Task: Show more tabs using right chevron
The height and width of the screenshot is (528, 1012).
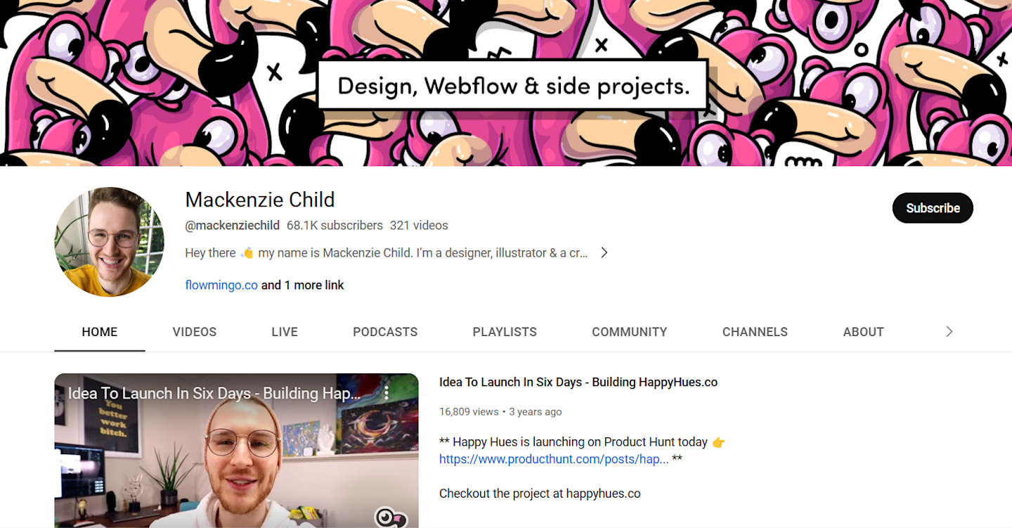Action: click(x=949, y=332)
